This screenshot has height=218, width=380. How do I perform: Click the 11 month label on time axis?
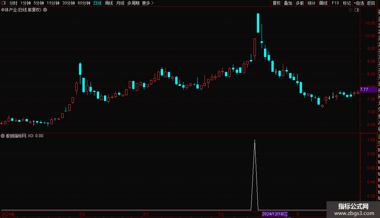coord(146,214)
